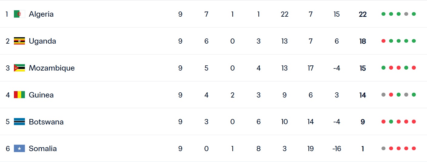Open the Algeria team link
This screenshot has height=162, width=427.
click(x=41, y=14)
